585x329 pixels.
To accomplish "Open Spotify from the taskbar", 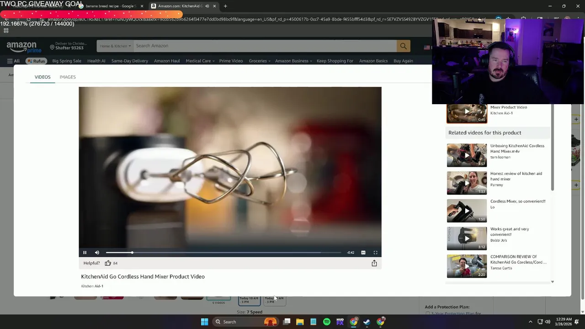I will click(x=327, y=322).
